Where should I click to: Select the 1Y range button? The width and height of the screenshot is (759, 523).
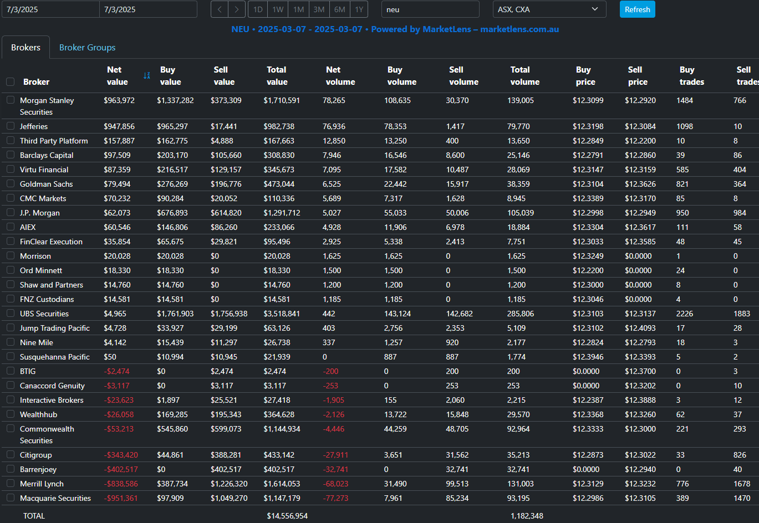359,9
